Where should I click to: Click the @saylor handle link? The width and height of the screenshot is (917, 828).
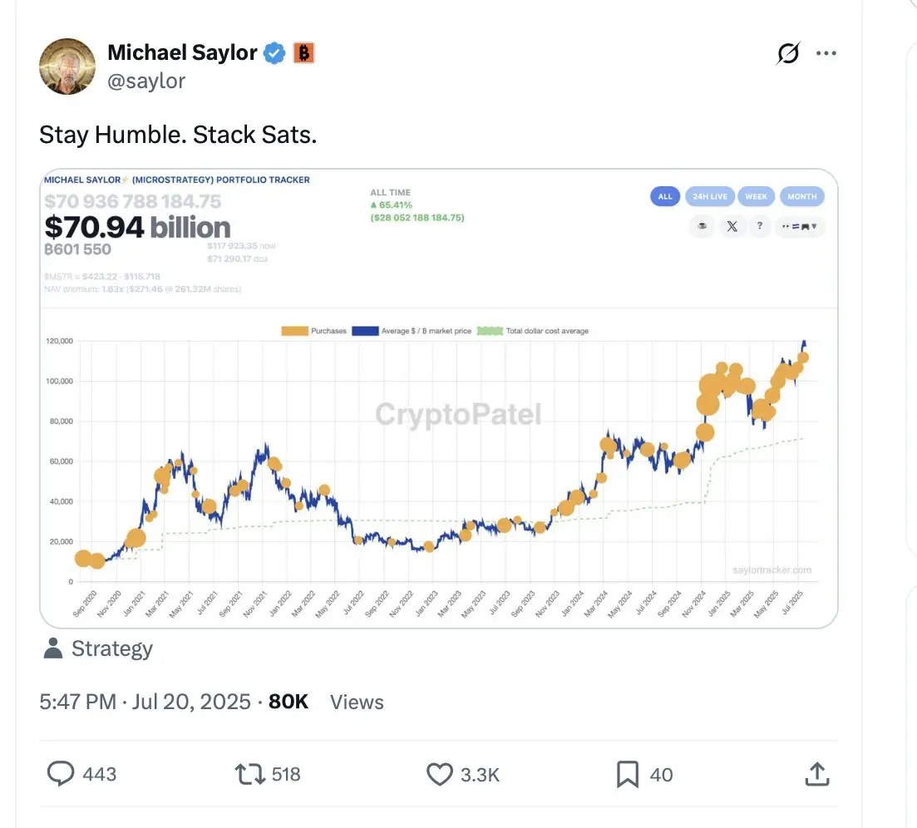[146, 81]
